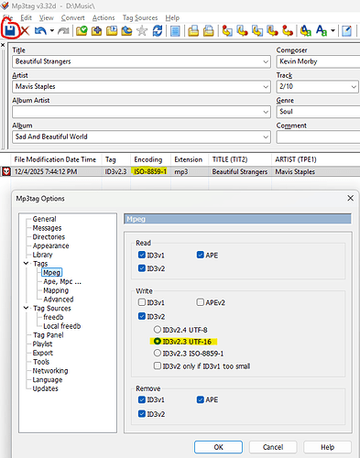Open the View menu
This screenshot has width=360, height=458.
(47, 17)
